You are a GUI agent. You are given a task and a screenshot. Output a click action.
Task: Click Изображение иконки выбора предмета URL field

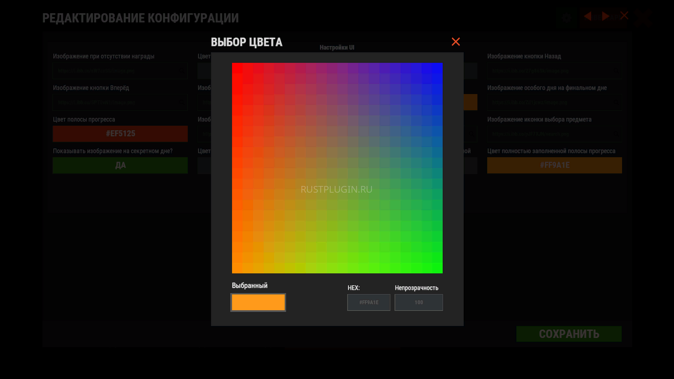coord(554,134)
